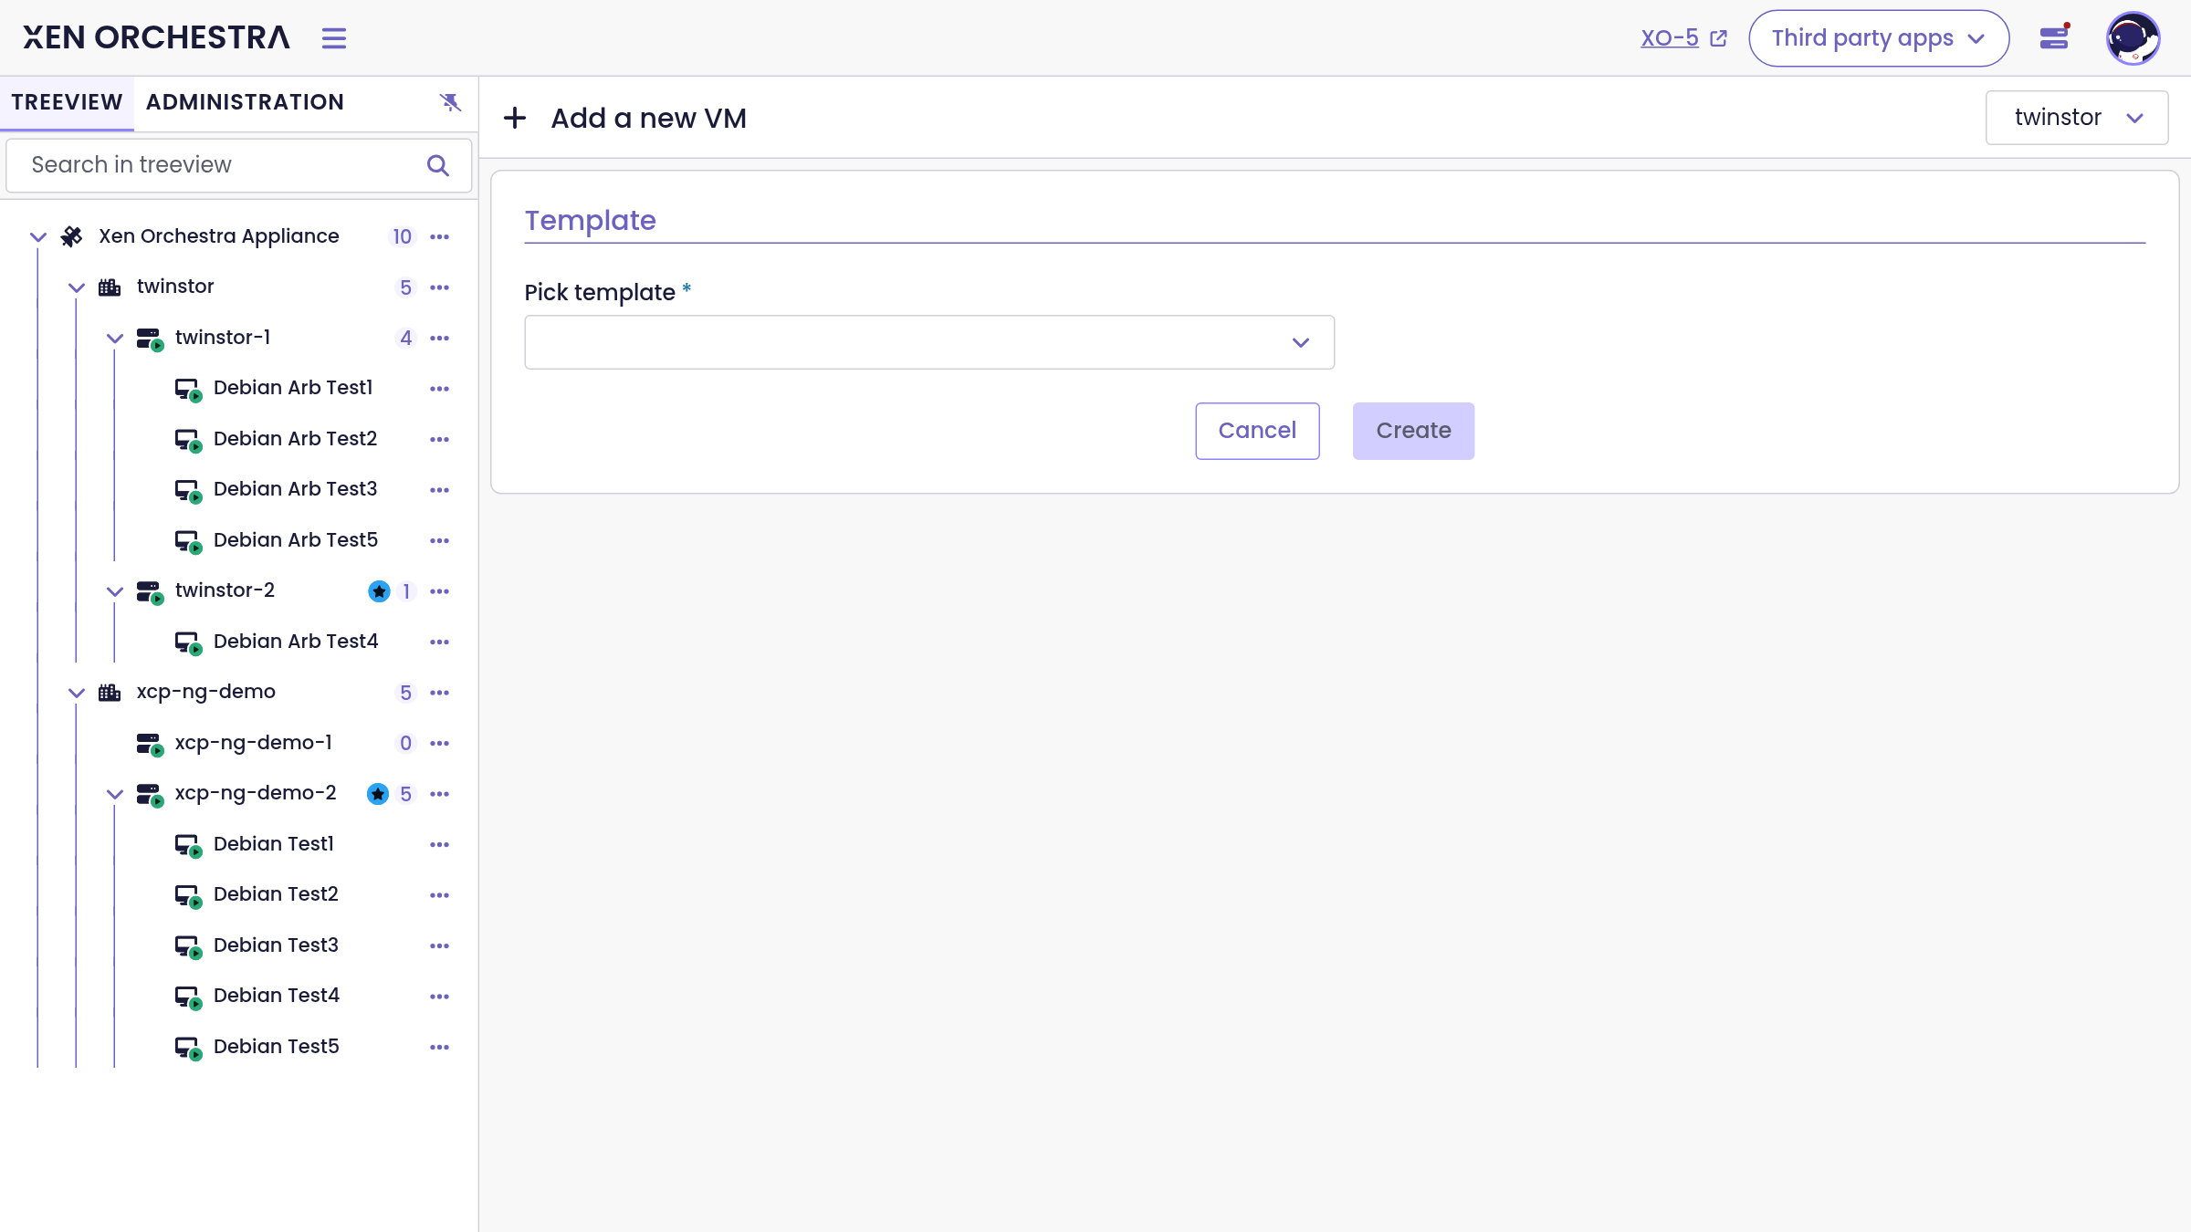The width and height of the screenshot is (2191, 1232).
Task: Select Debian Arb Test5 in the tree
Action: [296, 540]
